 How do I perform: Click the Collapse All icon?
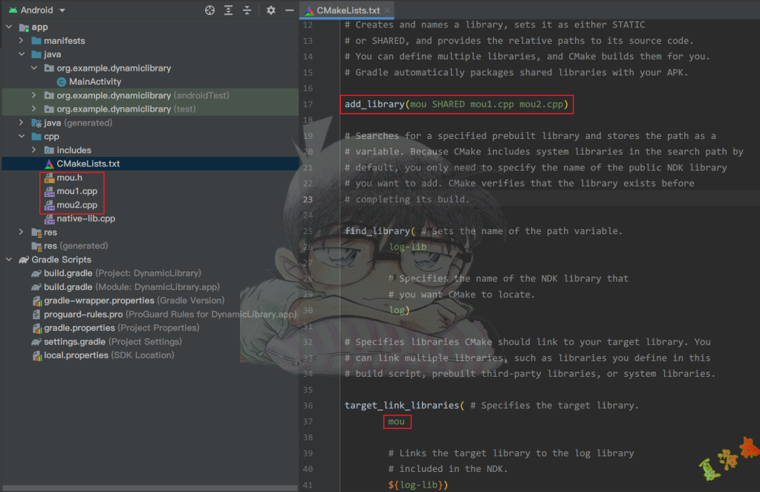(x=247, y=10)
